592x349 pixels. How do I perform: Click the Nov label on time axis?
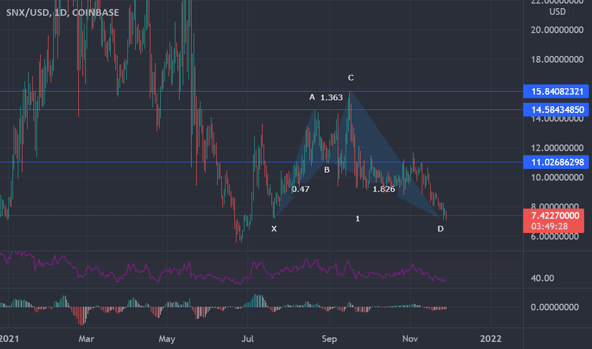410,339
